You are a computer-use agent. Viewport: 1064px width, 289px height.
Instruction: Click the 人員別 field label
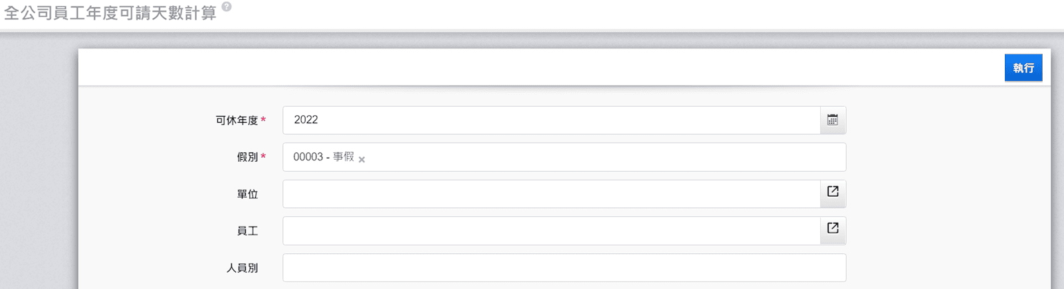tap(242, 268)
